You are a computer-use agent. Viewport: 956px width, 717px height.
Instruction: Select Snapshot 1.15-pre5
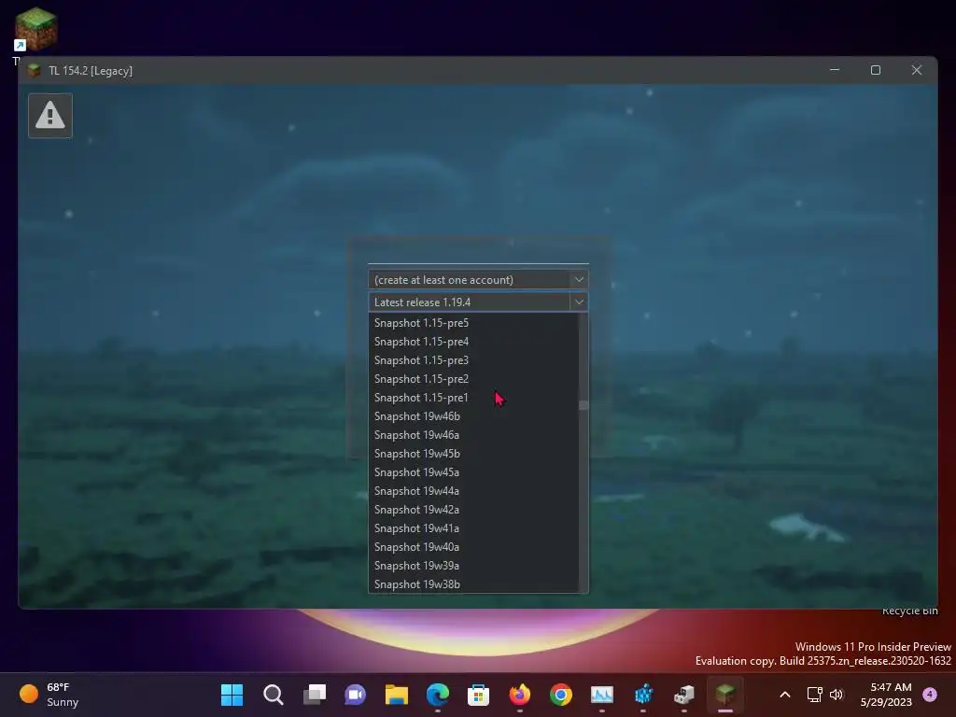(x=473, y=323)
